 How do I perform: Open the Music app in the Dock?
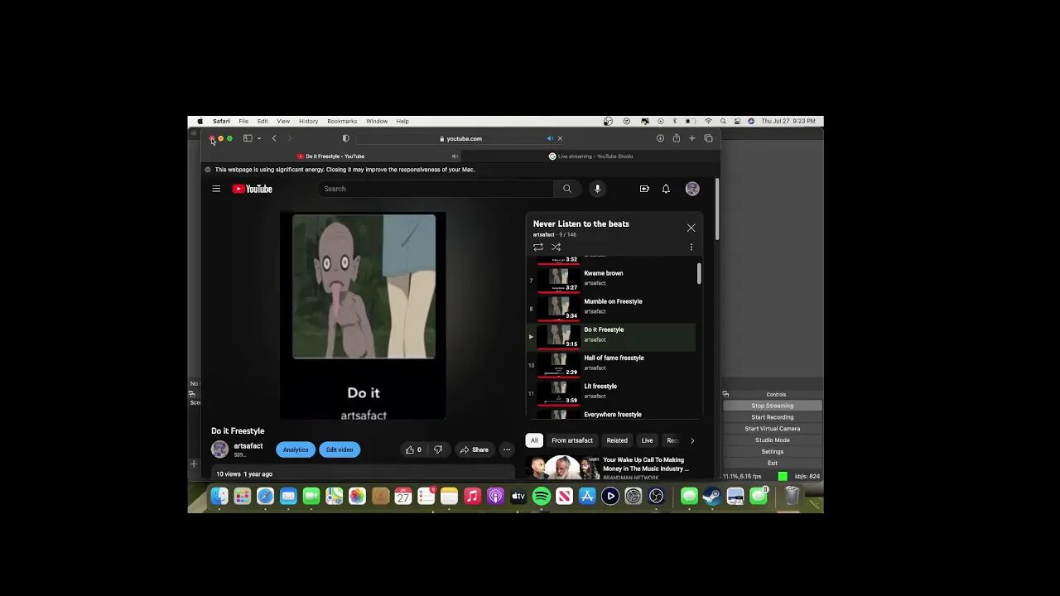click(472, 496)
